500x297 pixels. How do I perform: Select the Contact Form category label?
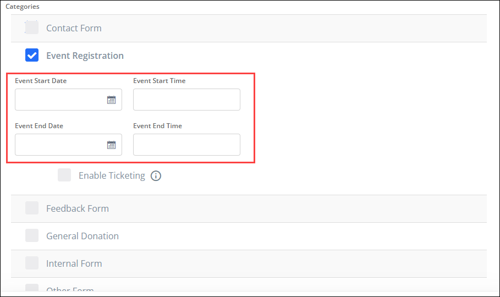coord(74,28)
